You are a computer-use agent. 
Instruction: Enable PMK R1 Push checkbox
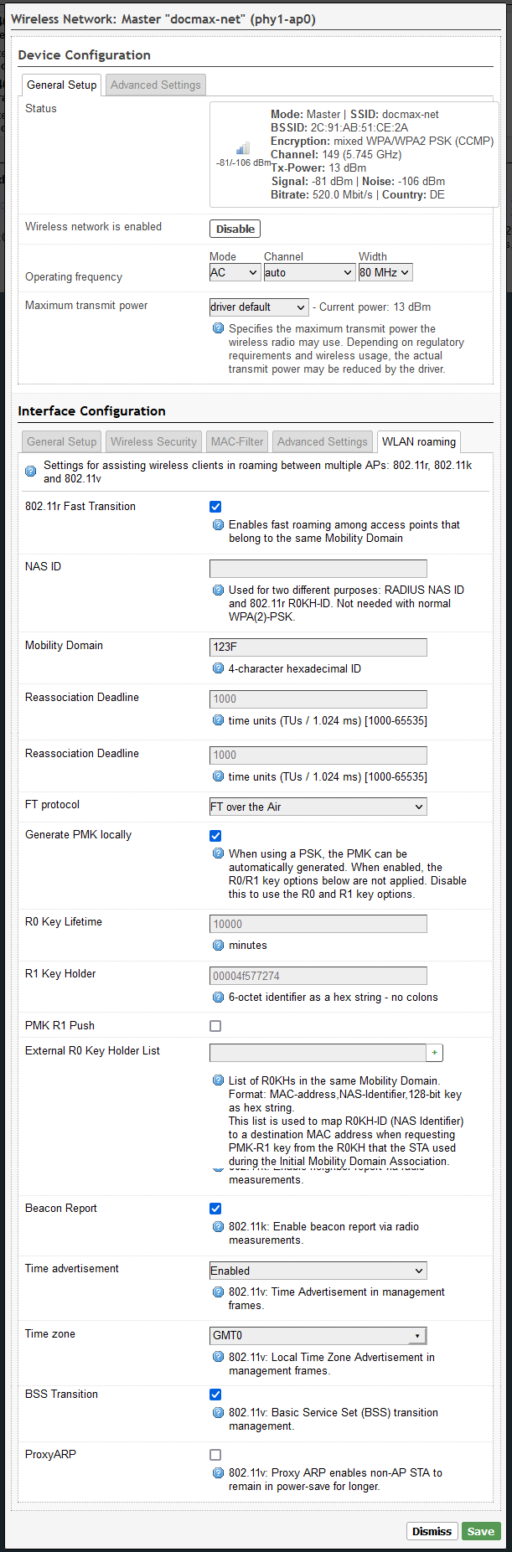[215, 1026]
